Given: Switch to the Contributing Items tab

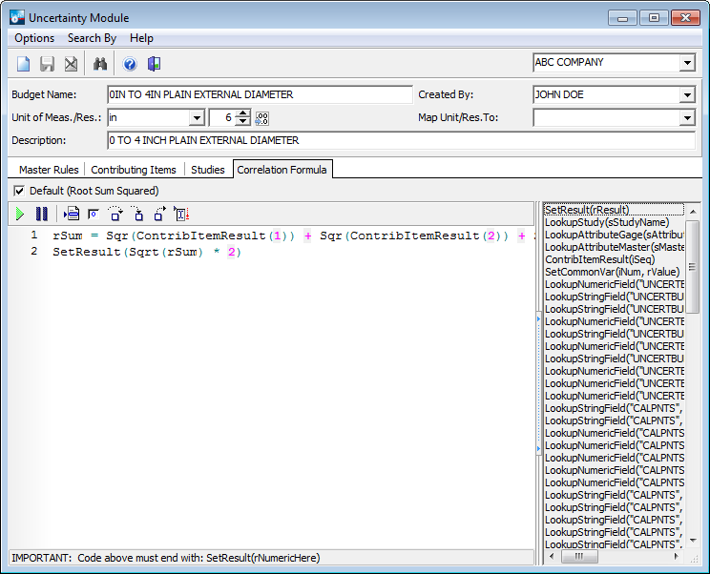Looking at the screenshot, I should pos(134,170).
